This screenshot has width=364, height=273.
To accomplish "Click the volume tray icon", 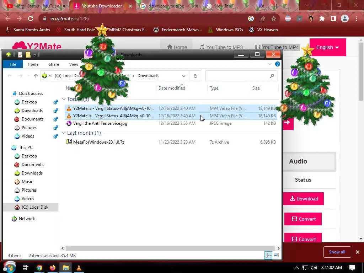I will pyautogui.click(x=314, y=268).
